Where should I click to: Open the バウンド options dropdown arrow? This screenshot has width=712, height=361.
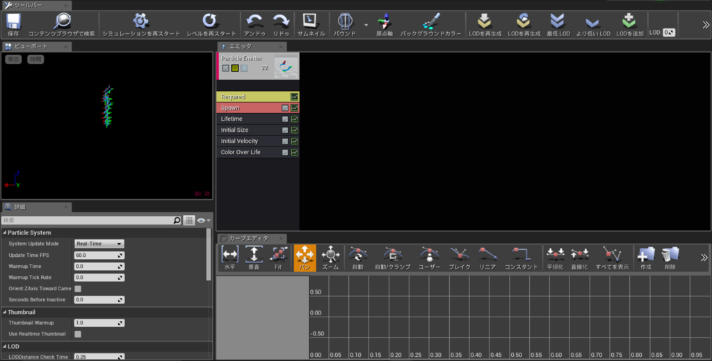[366, 25]
